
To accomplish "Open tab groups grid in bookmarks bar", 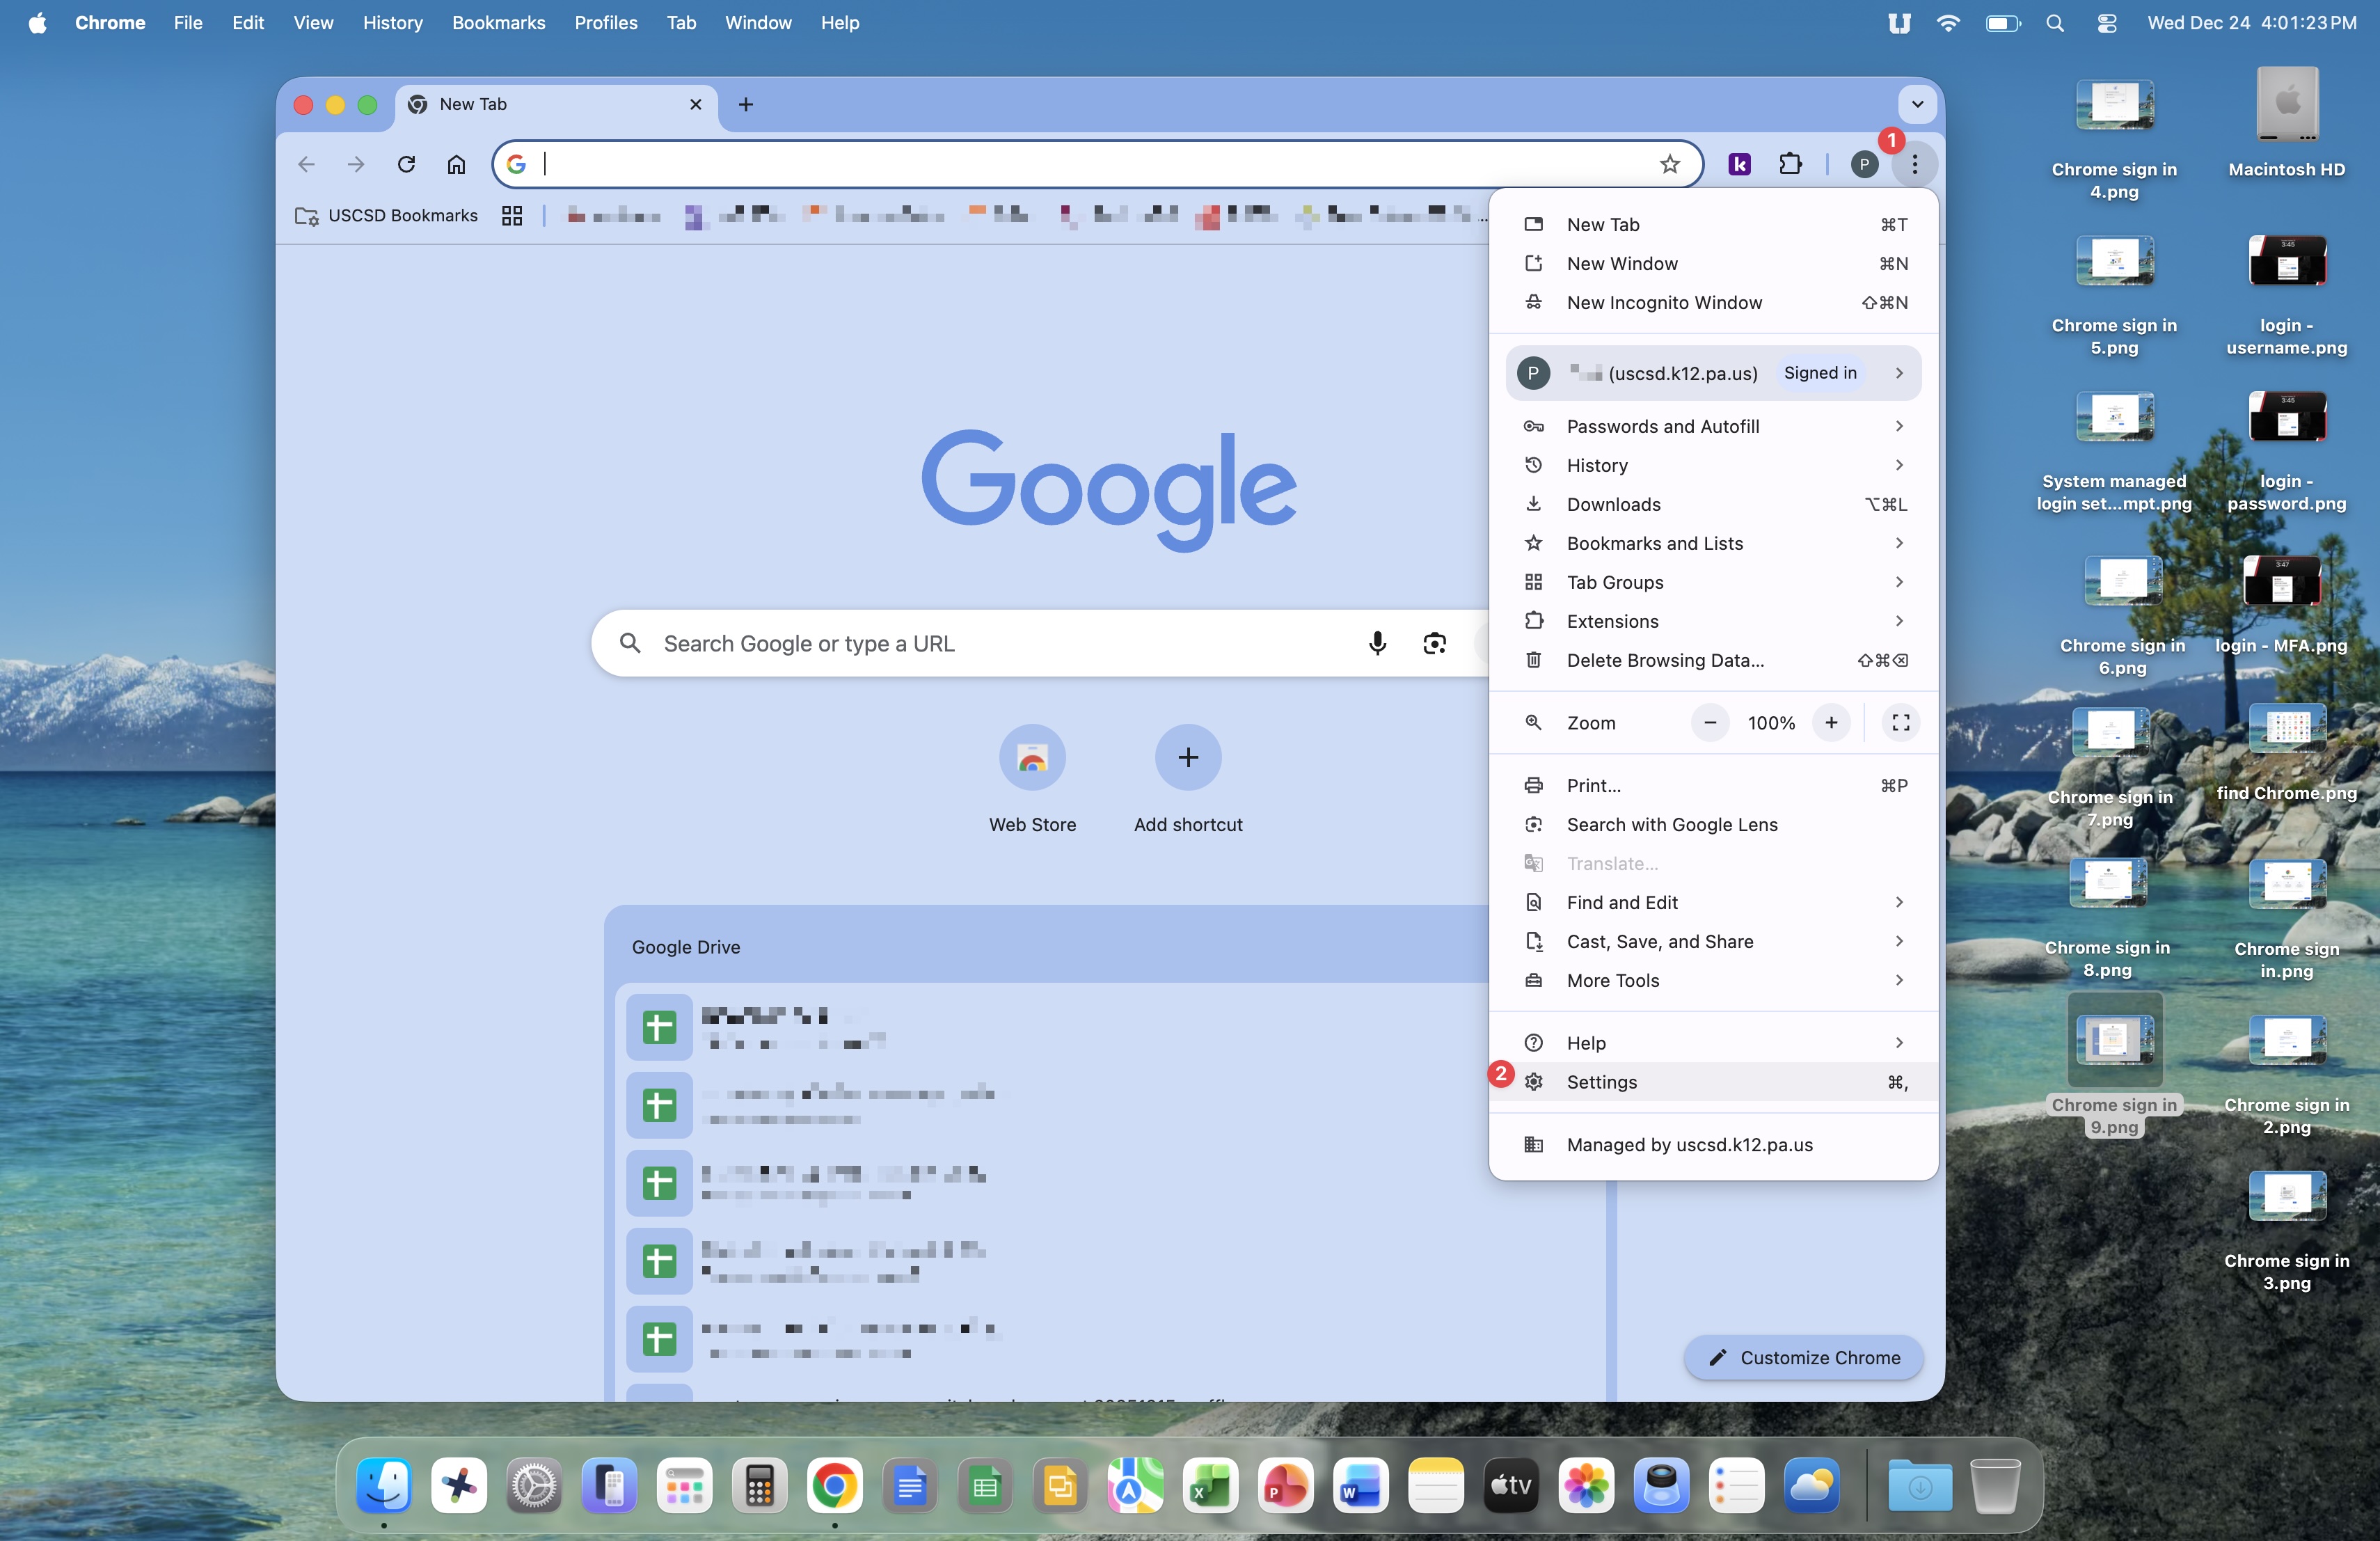I will pyautogui.click(x=512, y=216).
